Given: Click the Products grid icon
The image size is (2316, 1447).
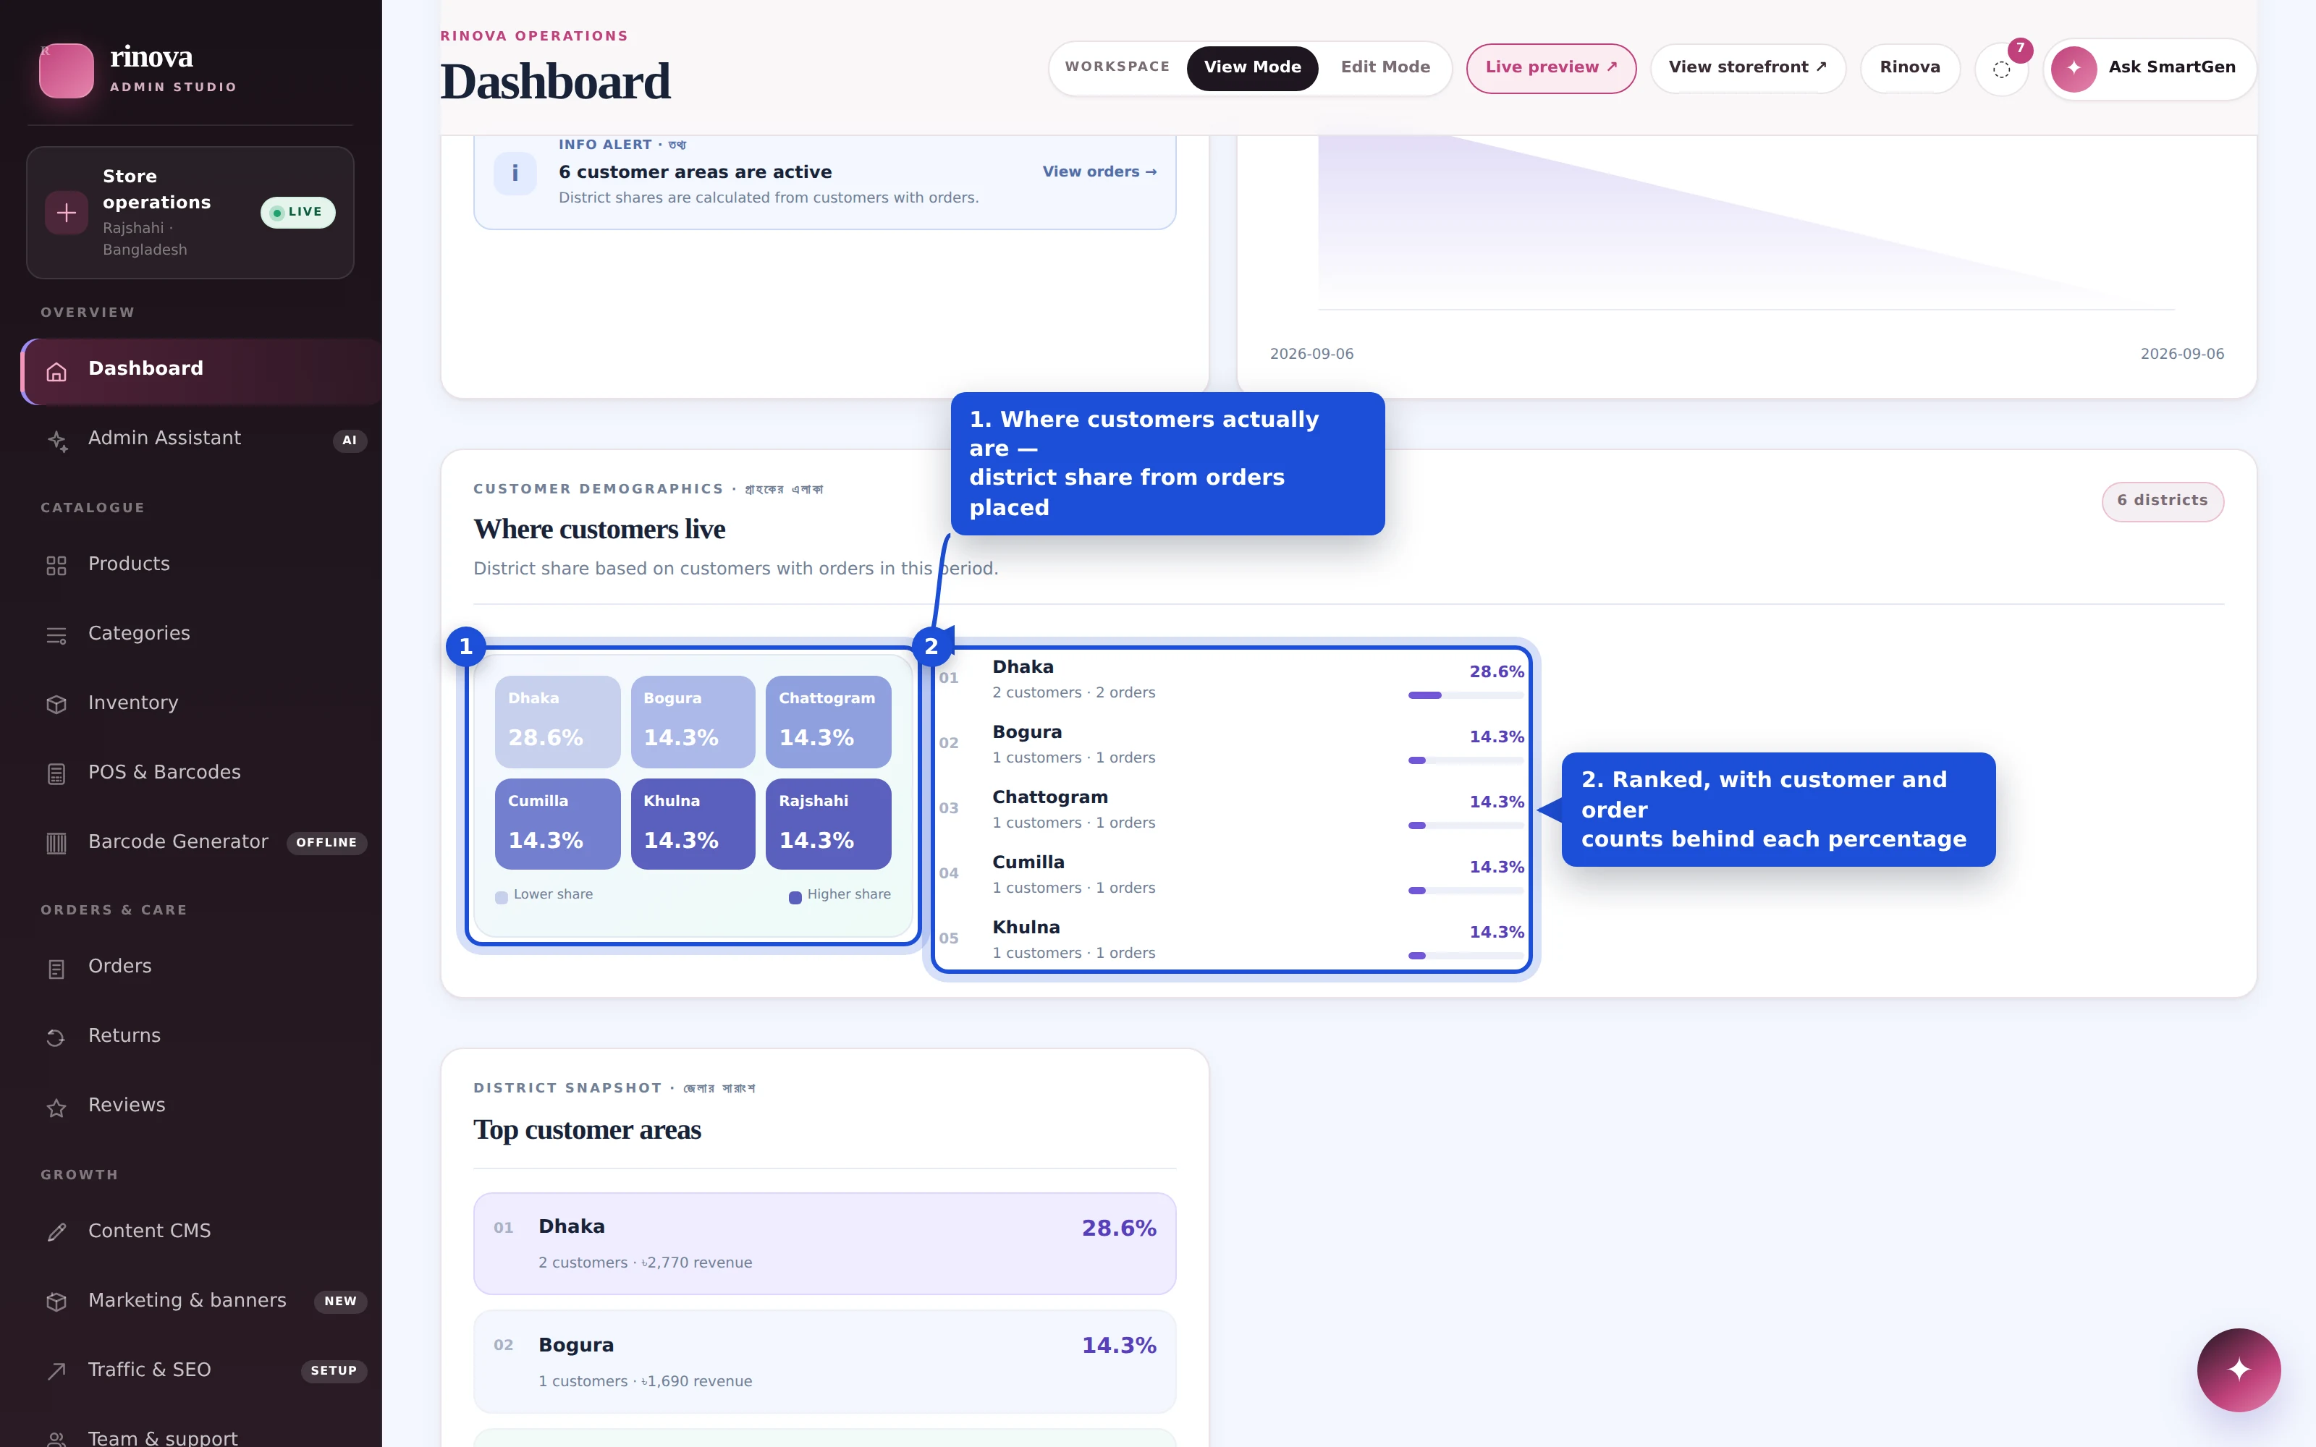Looking at the screenshot, I should tap(56, 566).
